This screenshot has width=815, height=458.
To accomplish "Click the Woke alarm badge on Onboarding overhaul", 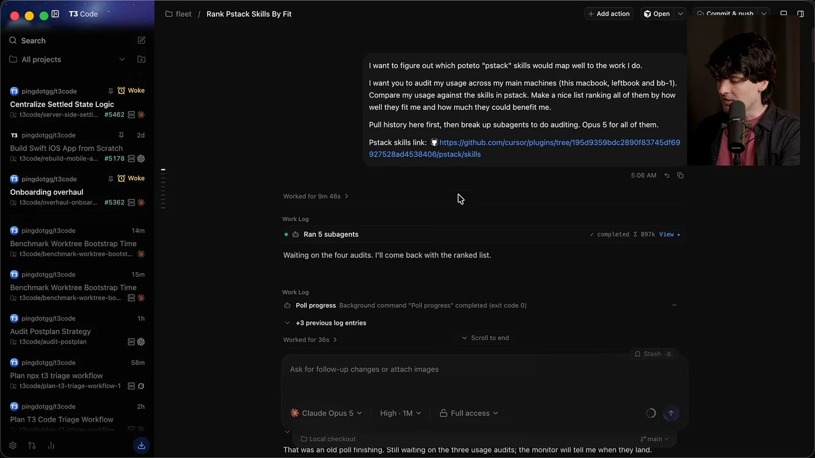I will pos(131,179).
